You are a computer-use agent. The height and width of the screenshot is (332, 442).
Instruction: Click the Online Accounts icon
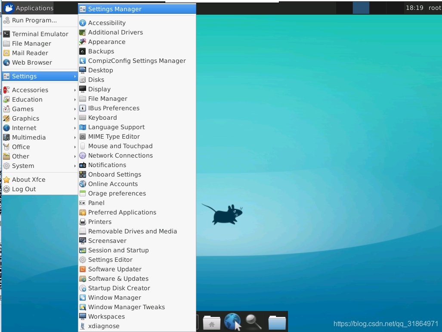click(83, 184)
